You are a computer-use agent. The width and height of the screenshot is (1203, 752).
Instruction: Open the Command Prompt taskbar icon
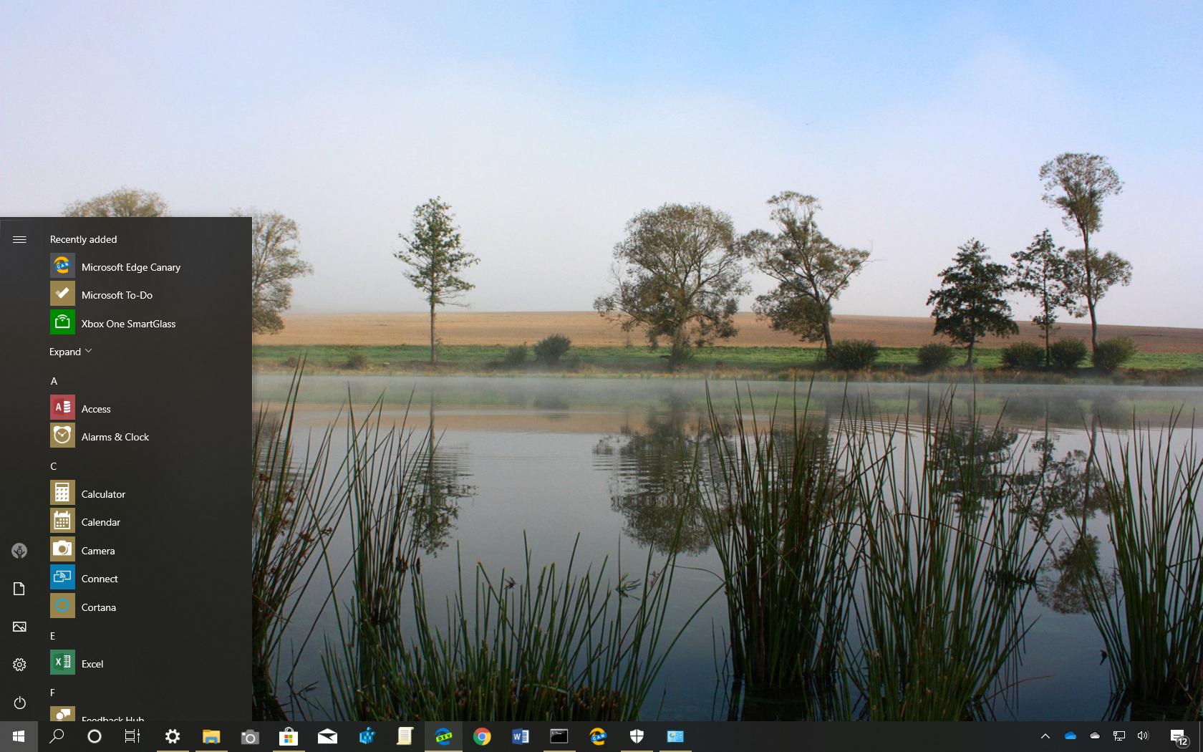pos(559,737)
